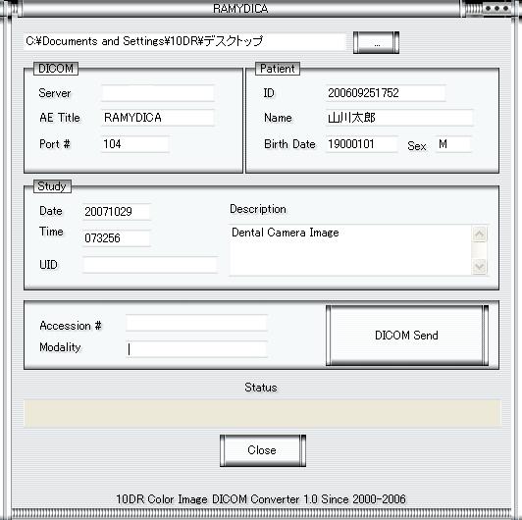Click the folder path field at top
522x520 pixels.
tap(184, 41)
